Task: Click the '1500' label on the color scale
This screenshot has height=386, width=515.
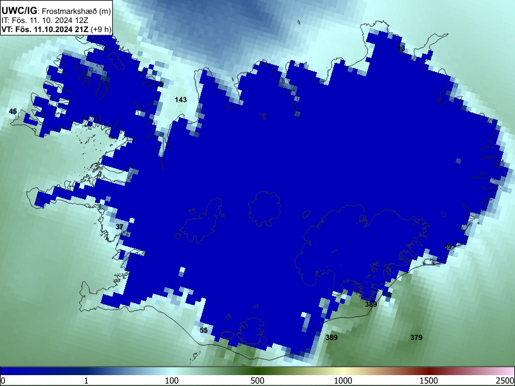Action: coord(429,381)
